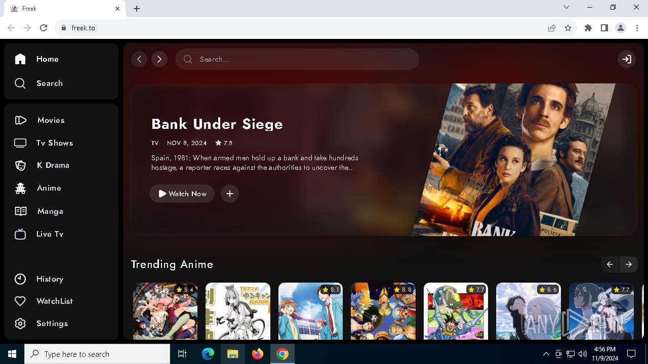Open Chrome side panel icon
The height and width of the screenshot is (364, 648).
click(x=604, y=28)
